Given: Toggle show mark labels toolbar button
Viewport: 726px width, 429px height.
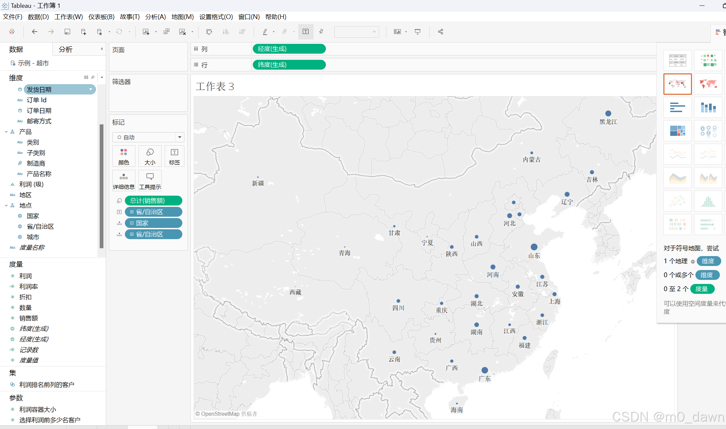Looking at the screenshot, I should 306,32.
